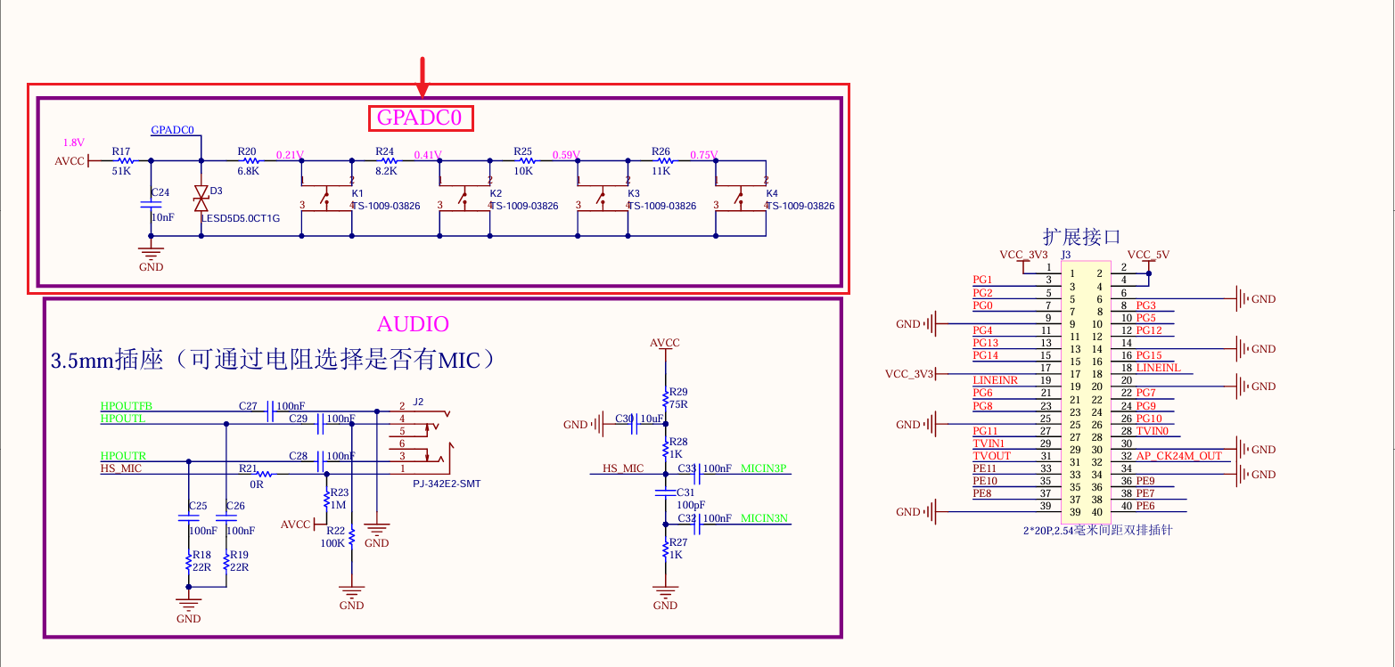Click the PJ-342E2-SMT part label
The width and height of the screenshot is (1395, 667).
pyautogui.click(x=448, y=484)
